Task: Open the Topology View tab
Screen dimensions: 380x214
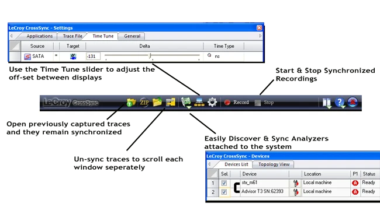Action: pos(274,164)
